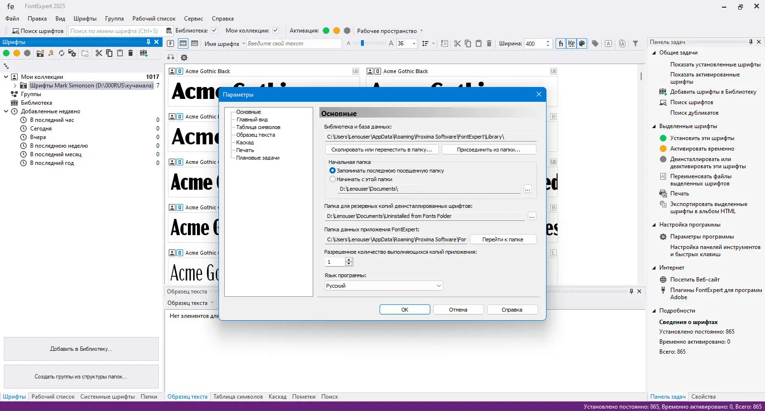
Task: Click the Справка button in the dialog
Action: point(512,310)
